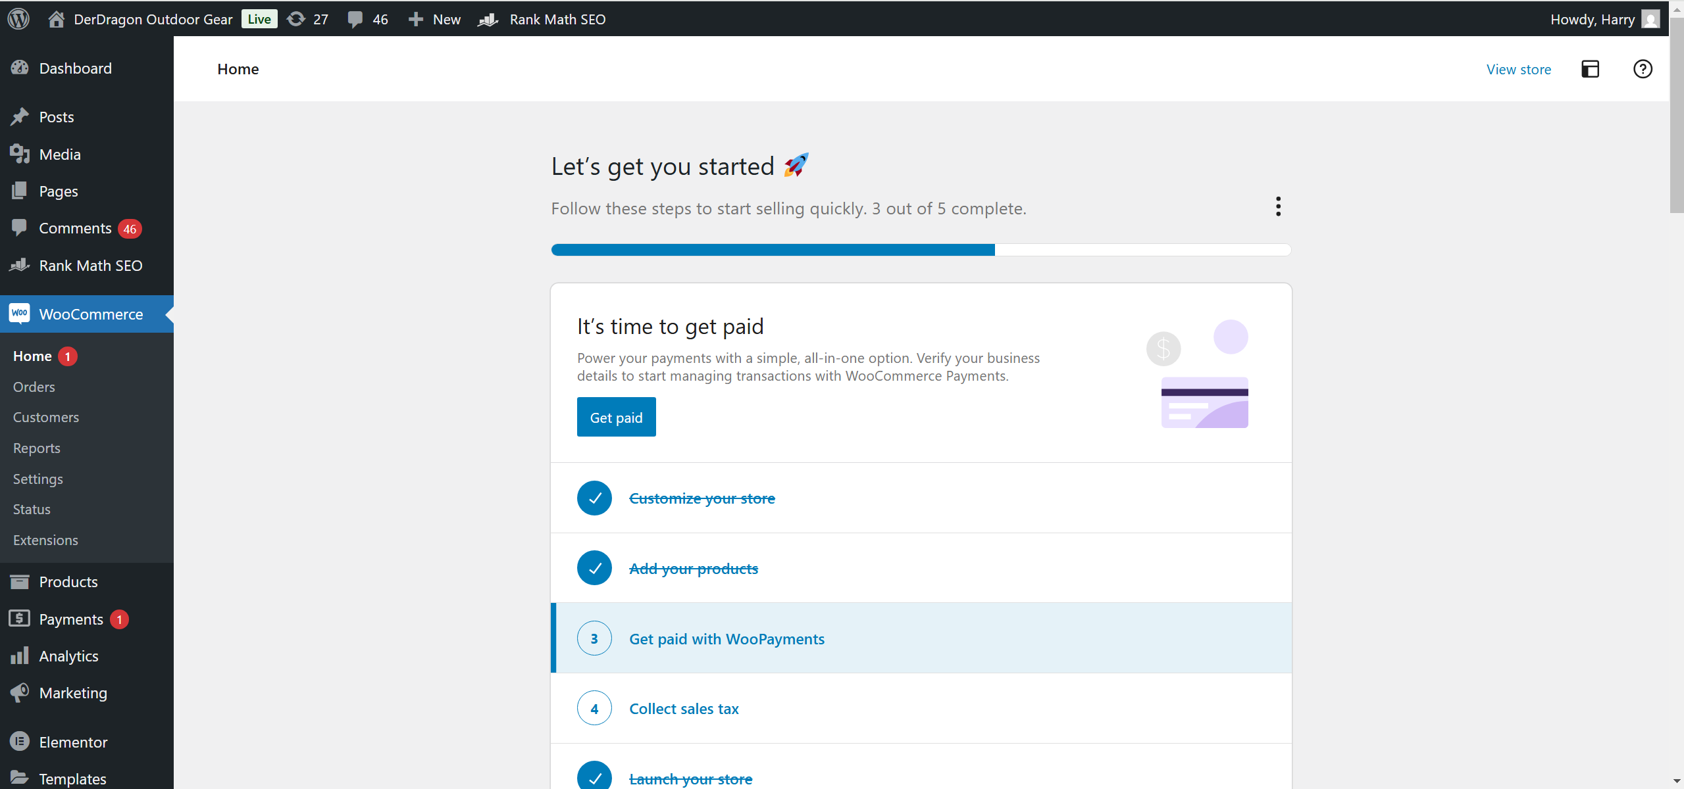Screen dimensions: 1684x789
Task: Expand Get paid with WooPayments step
Action: coord(727,639)
